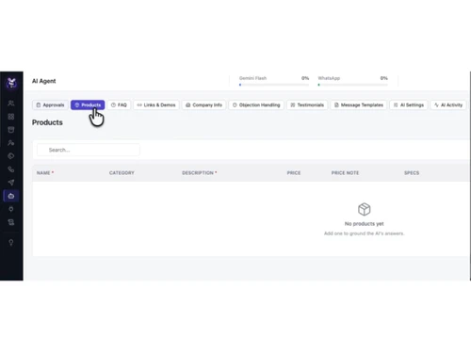Open the phone calls sidebar icon
Screen dimensions: 471x353
[x=11, y=169]
